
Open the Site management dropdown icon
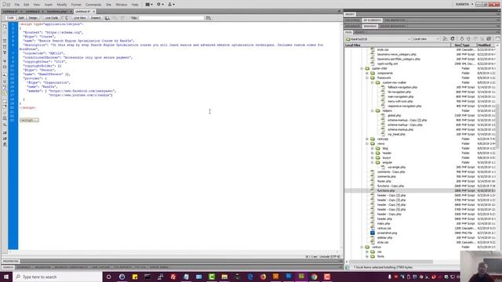tap(171, 5)
